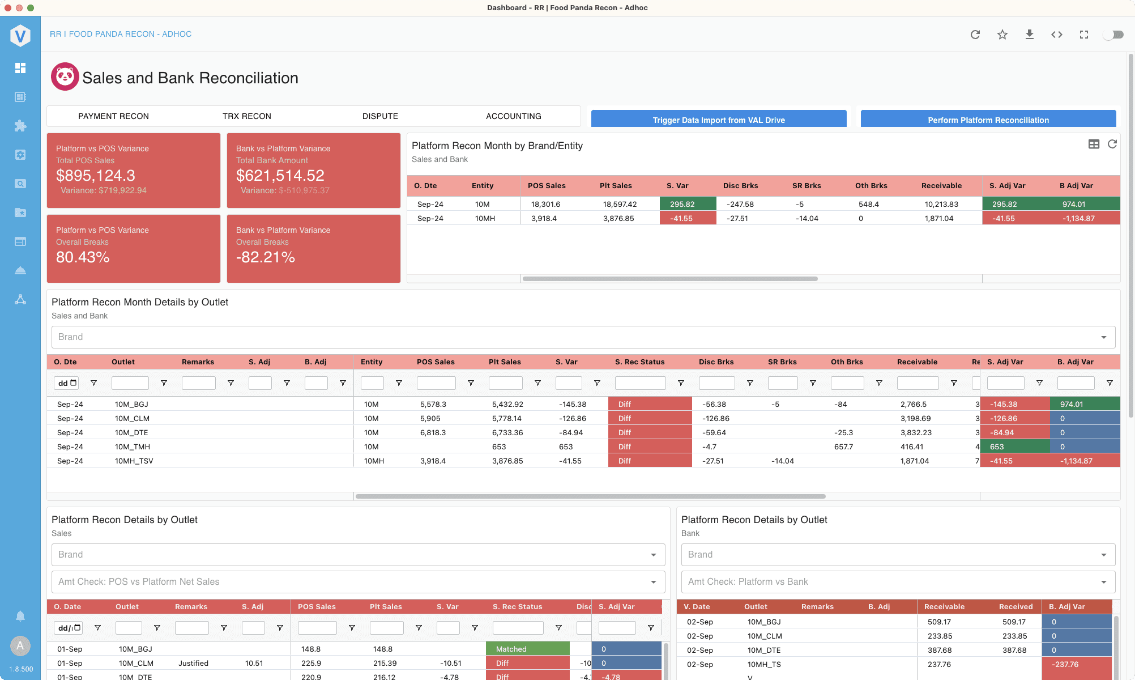Open the embed code icon
This screenshot has height=680, width=1135.
pos(1057,35)
